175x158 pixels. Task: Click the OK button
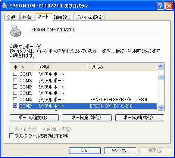click(85, 151)
